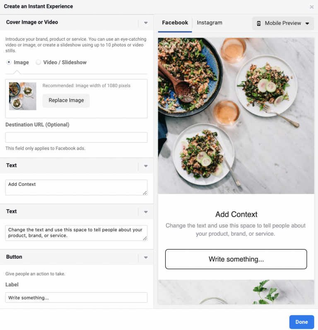Click the Add Context heading in preview

tap(236, 215)
